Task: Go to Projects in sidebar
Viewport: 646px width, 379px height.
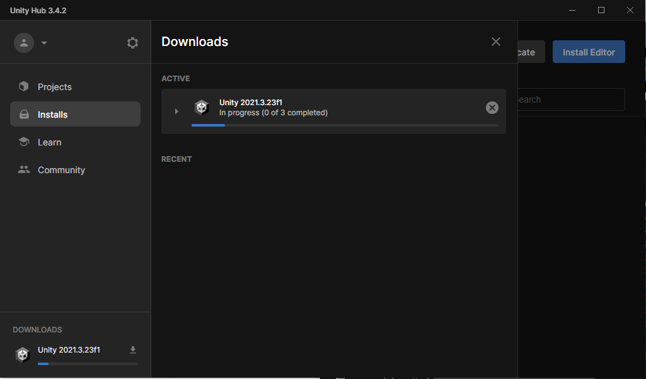Action: 75,87
